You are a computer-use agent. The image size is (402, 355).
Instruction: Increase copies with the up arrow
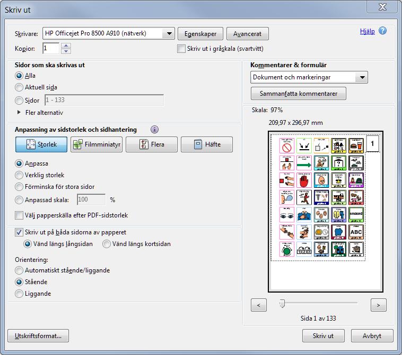coord(66,45)
